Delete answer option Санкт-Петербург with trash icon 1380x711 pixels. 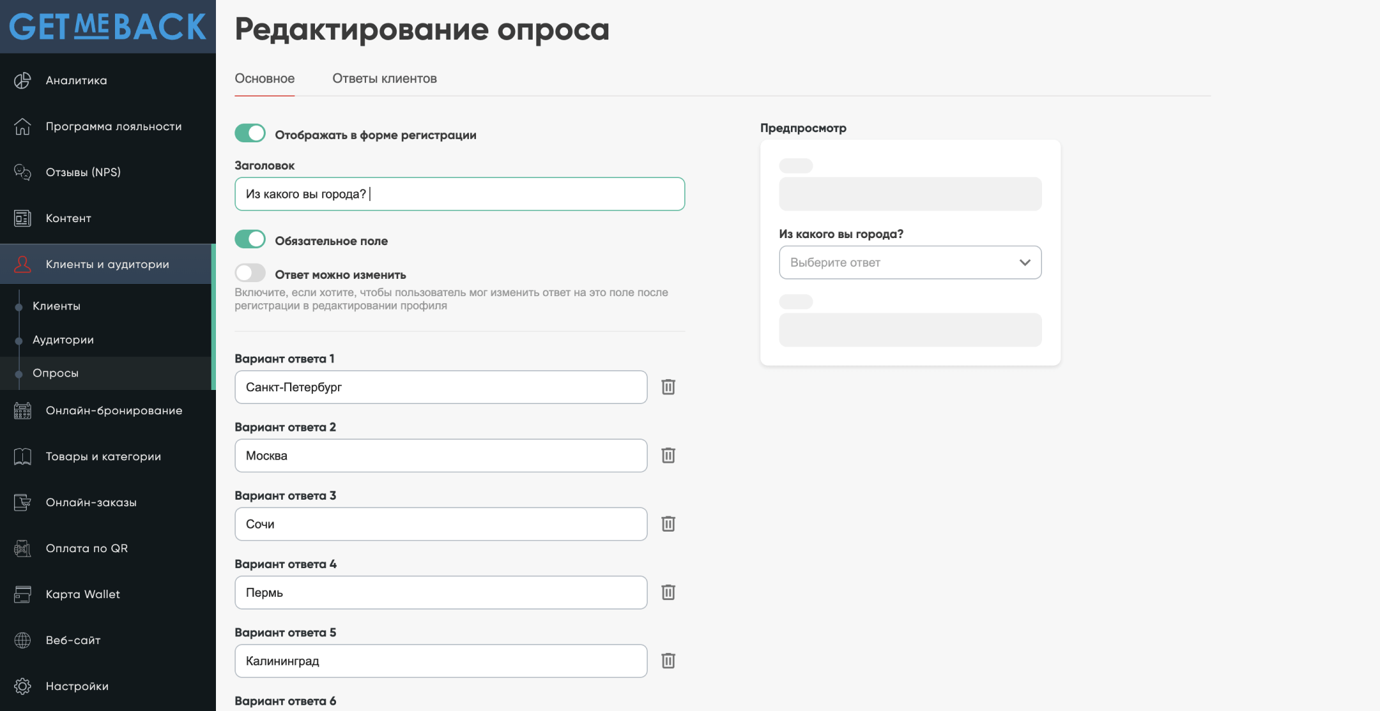[668, 387]
